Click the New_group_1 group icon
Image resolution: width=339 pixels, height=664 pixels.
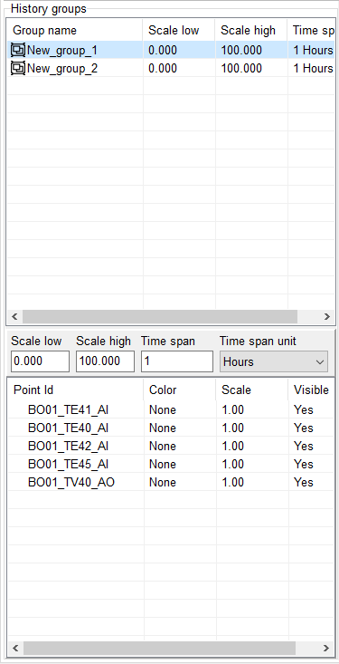tap(18, 51)
